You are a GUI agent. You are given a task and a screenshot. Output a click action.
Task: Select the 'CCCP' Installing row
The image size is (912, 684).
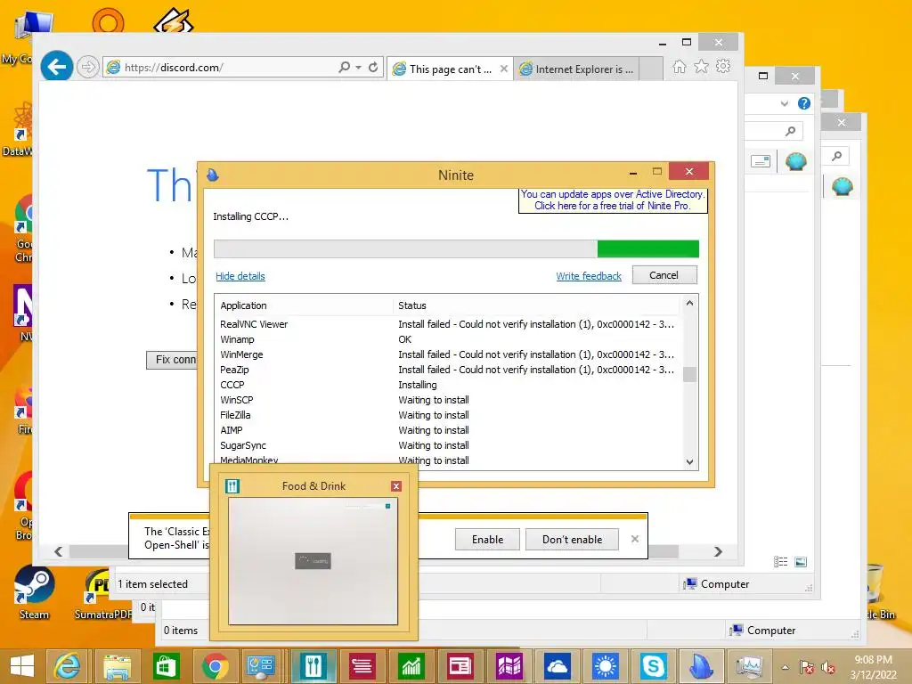[448, 385]
